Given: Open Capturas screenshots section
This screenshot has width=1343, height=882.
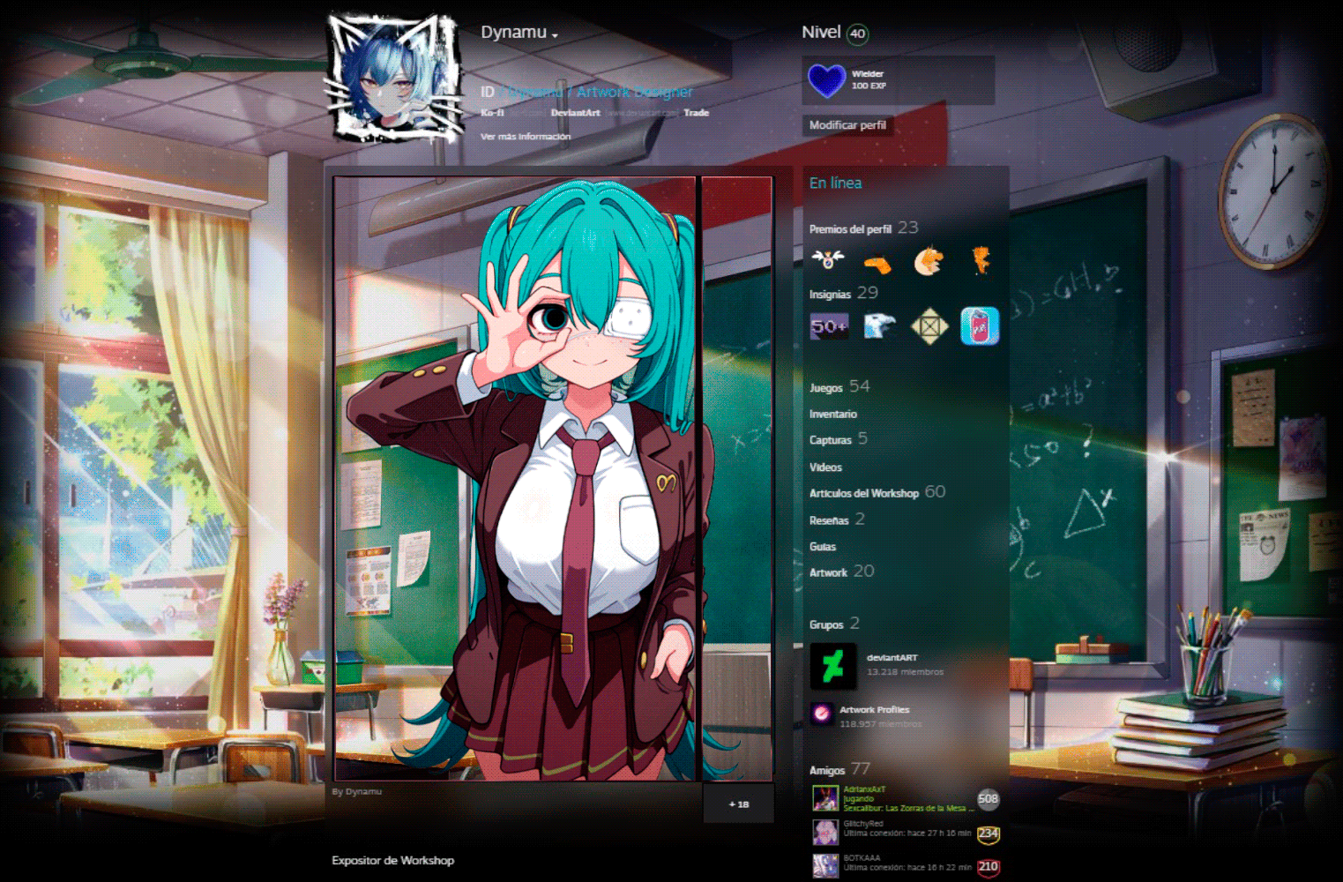Looking at the screenshot, I should (838, 439).
